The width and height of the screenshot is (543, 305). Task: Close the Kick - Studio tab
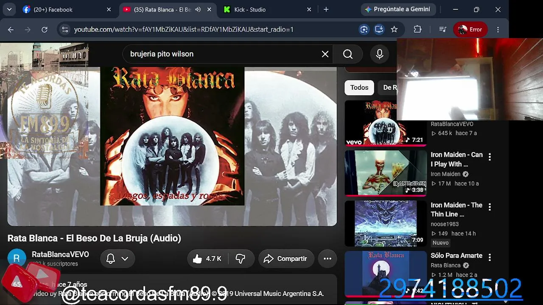pos(309,9)
